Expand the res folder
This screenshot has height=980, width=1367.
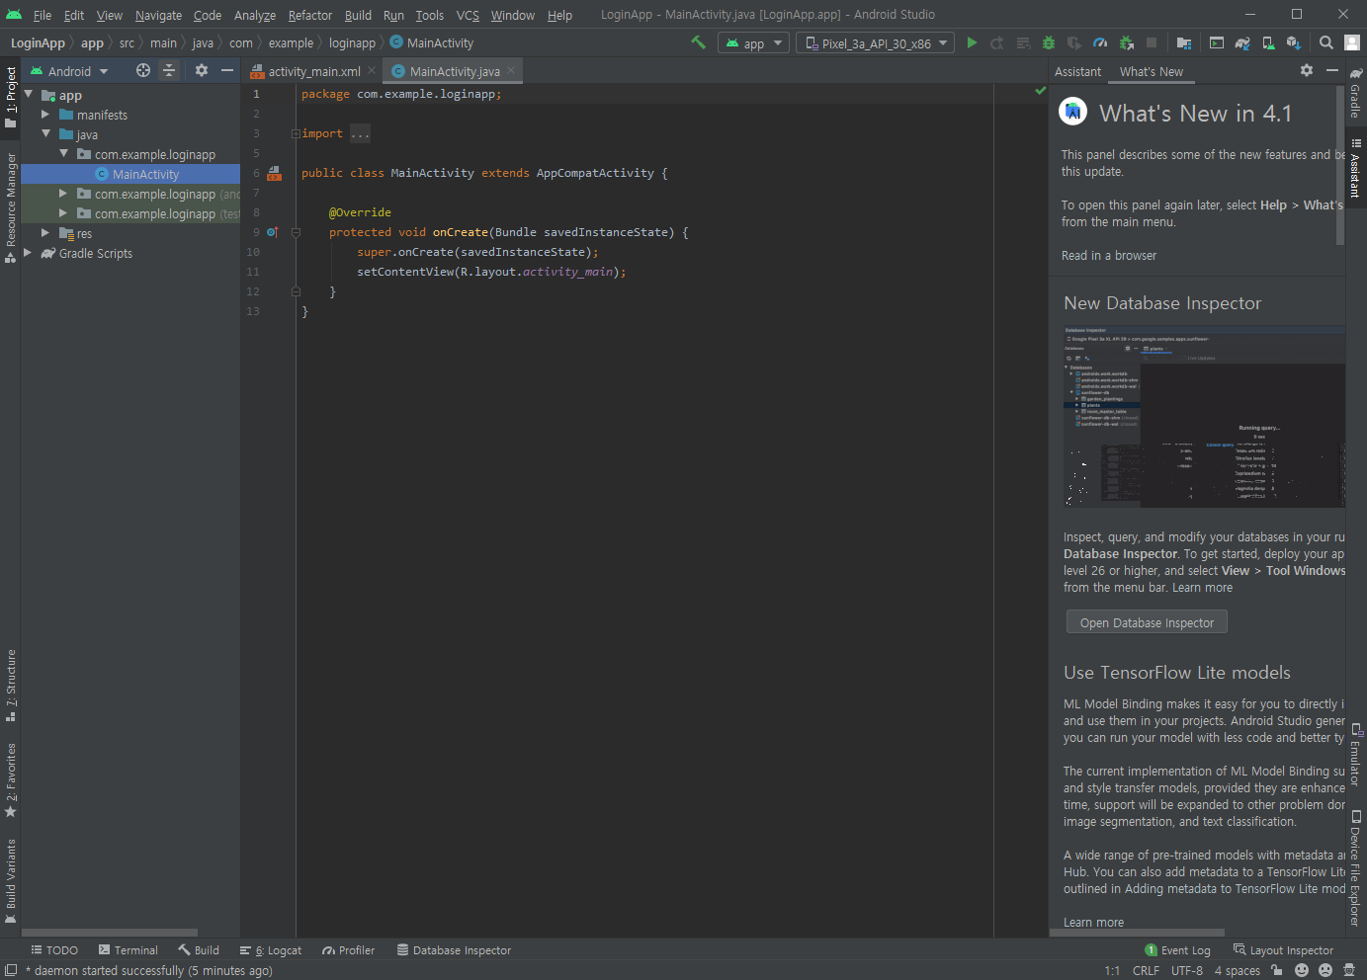pos(45,233)
